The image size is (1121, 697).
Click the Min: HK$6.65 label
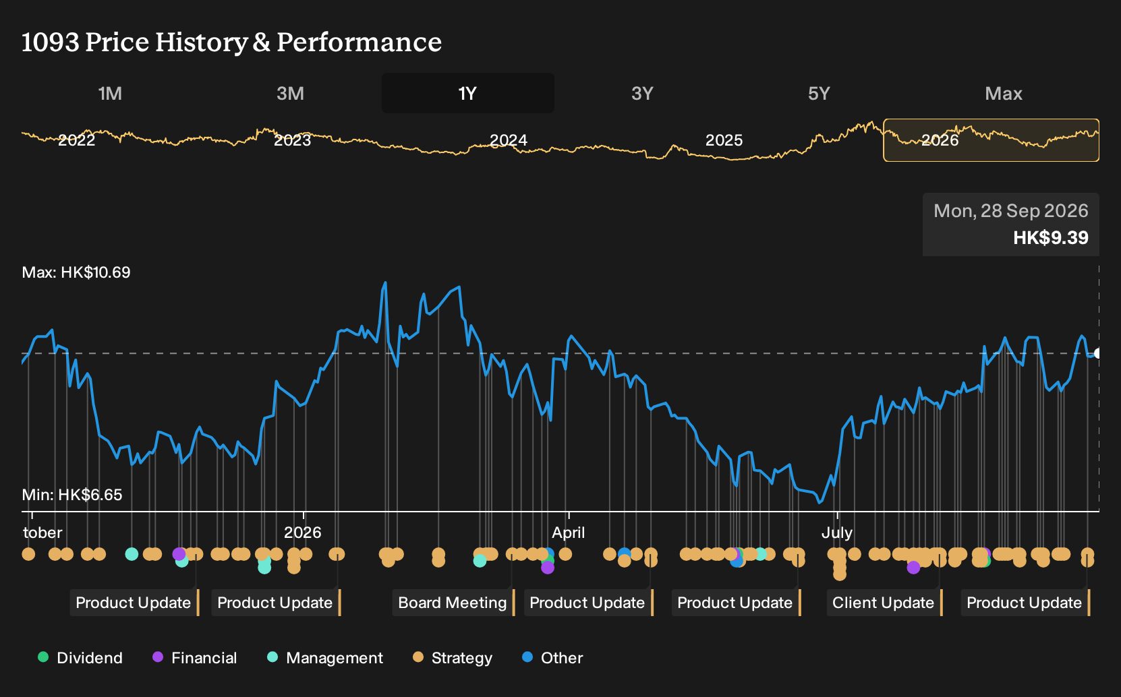click(72, 495)
